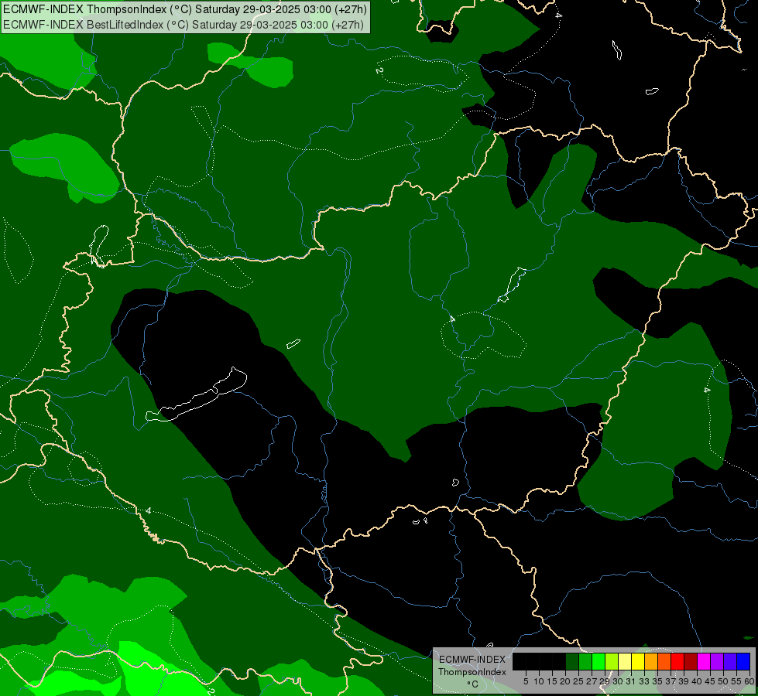The height and width of the screenshot is (696, 758).
Task: Click the legend tick label '10'
Action: (x=539, y=681)
